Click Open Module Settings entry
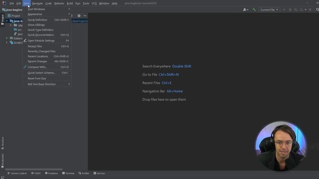Image resolution: width=319 pixels, height=179 pixels. pos(47,41)
